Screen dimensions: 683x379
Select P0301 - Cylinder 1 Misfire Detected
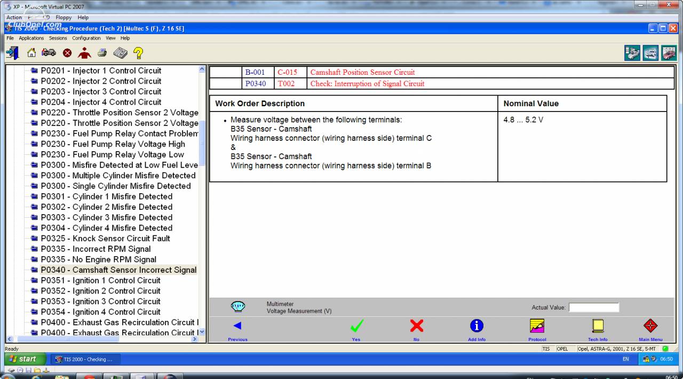click(x=107, y=196)
